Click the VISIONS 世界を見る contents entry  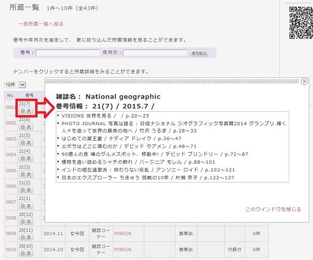coord(105,116)
